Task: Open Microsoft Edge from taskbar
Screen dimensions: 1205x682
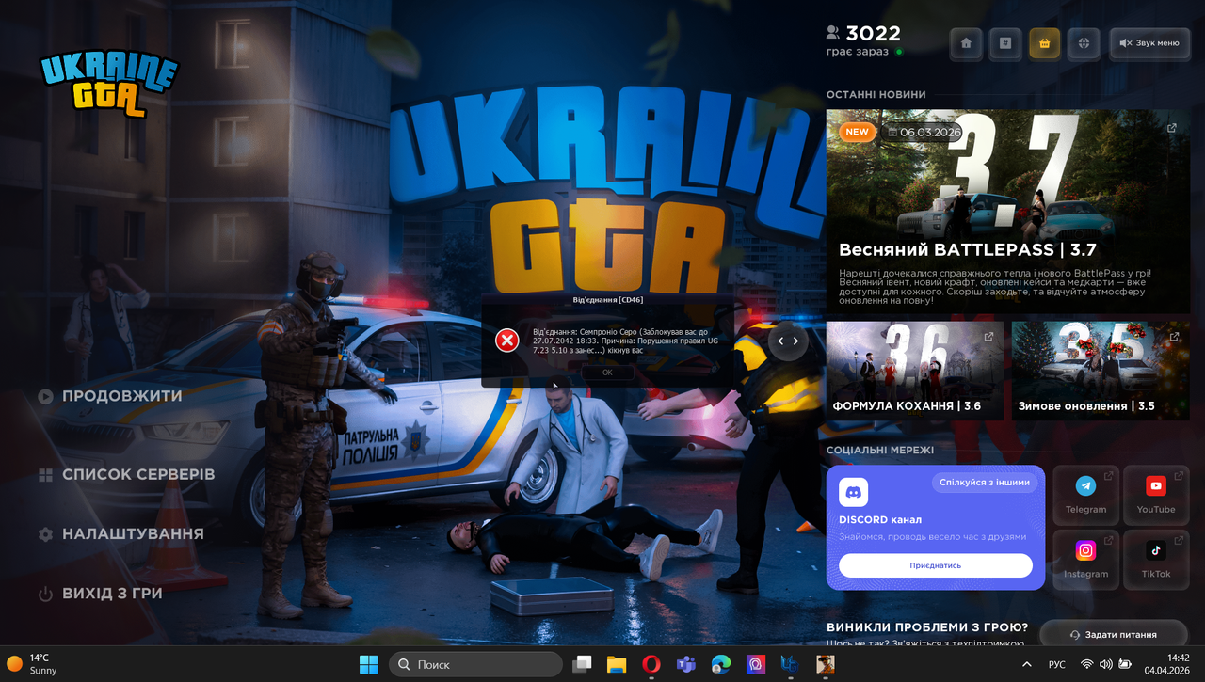Action: (720, 664)
